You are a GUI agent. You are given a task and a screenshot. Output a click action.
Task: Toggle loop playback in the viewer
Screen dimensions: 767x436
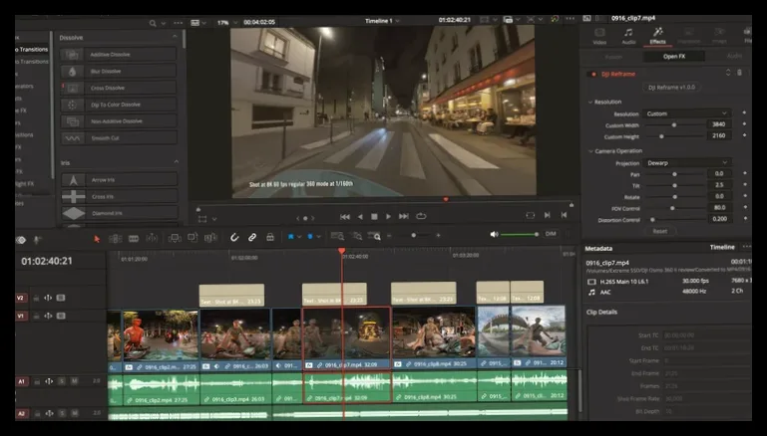(x=421, y=216)
